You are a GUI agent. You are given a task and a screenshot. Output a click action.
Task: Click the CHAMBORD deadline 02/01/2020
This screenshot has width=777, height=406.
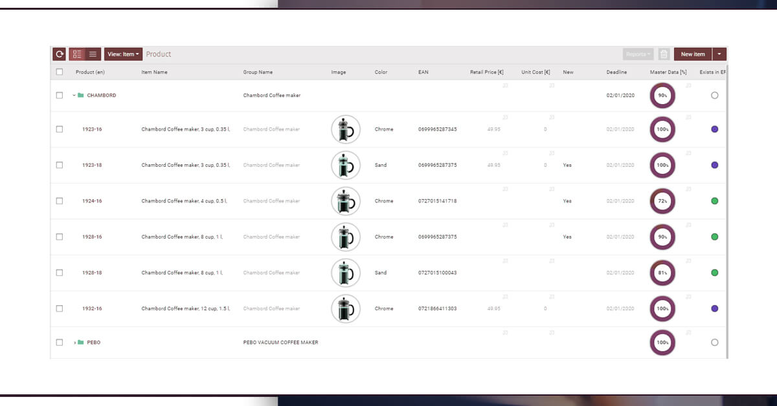click(620, 95)
